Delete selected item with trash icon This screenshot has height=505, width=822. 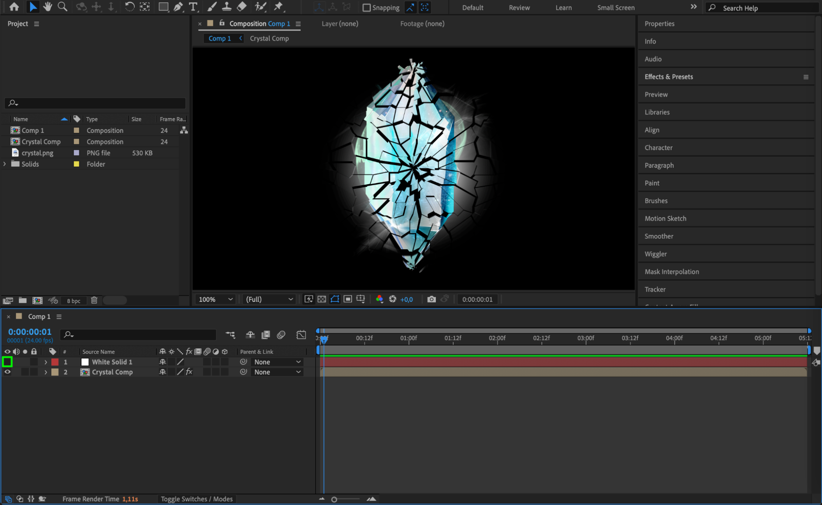click(x=94, y=301)
